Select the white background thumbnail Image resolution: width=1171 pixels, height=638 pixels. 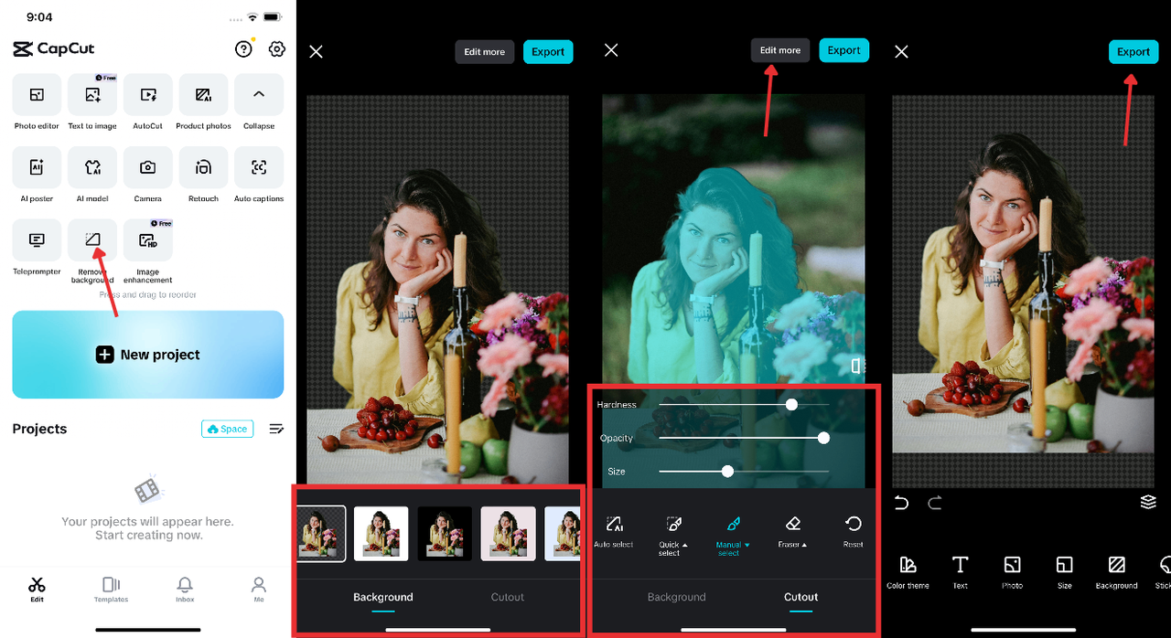point(381,534)
